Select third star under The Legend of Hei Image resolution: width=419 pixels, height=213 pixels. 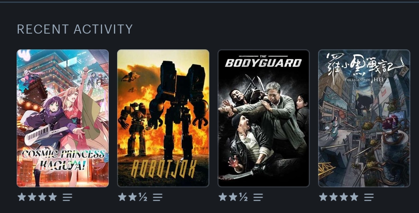pyautogui.click(x=344, y=197)
